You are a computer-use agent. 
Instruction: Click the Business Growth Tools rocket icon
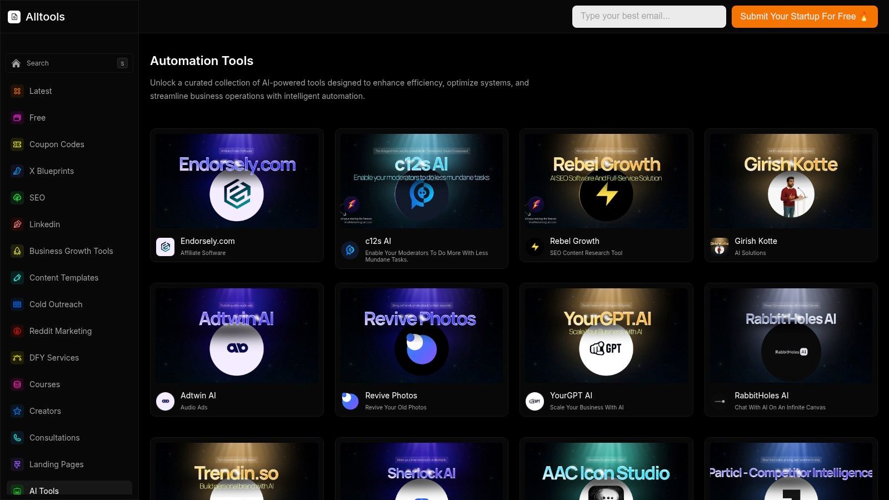click(x=17, y=251)
